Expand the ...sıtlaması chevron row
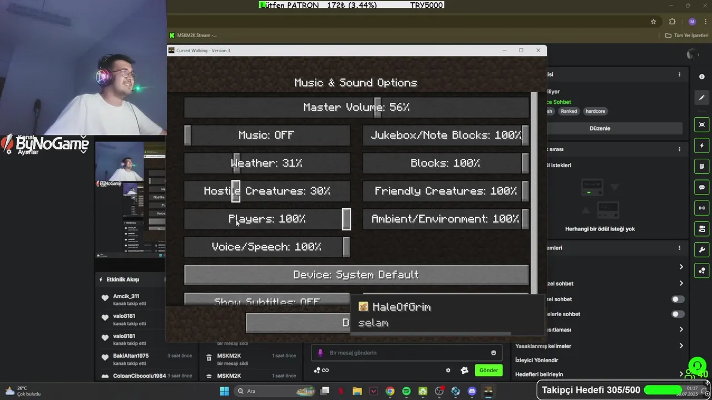This screenshot has height=400, width=712. pyautogui.click(x=681, y=329)
